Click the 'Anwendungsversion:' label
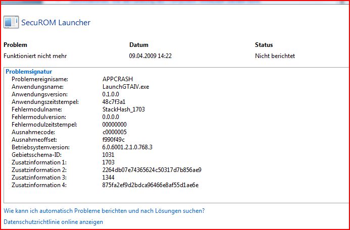 tap(40, 94)
